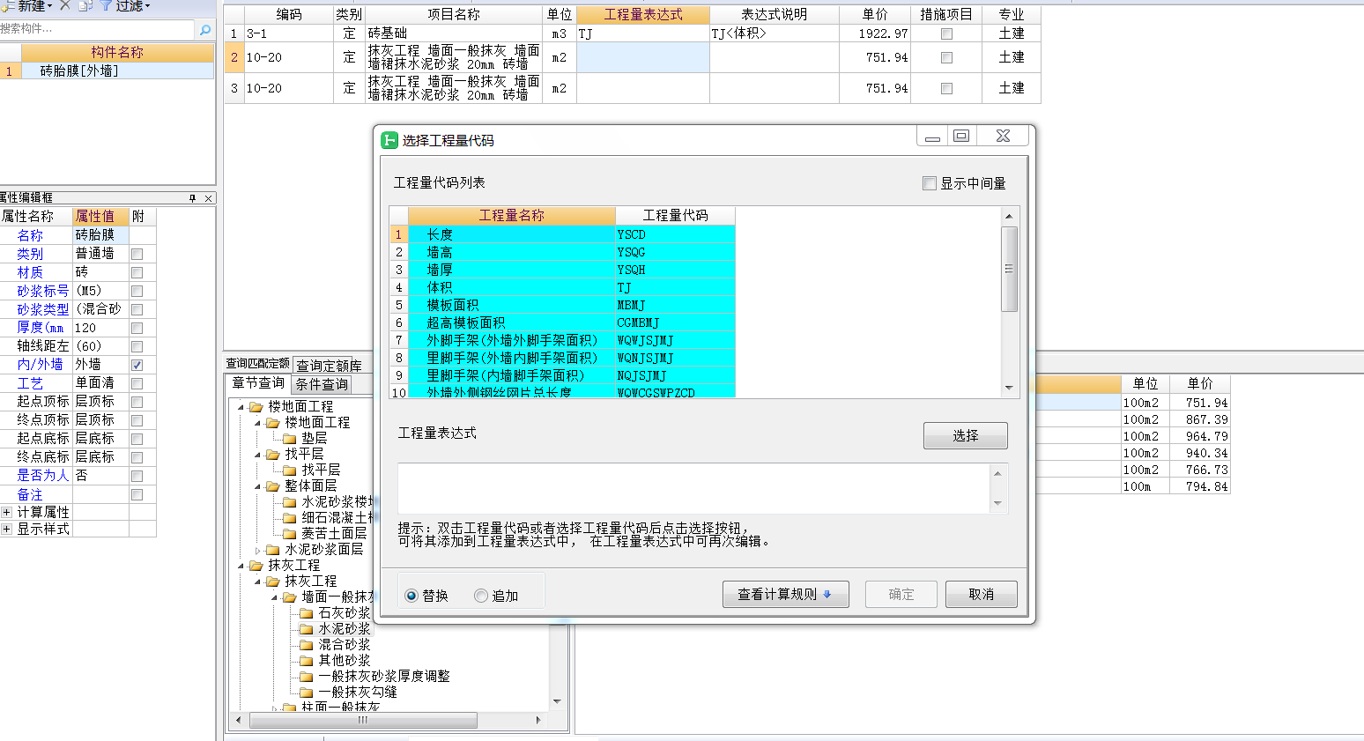Image resolution: width=1364 pixels, height=741 pixels.
Task: Collapse the 墙面一般抹灰 tree node
Action: [274, 597]
